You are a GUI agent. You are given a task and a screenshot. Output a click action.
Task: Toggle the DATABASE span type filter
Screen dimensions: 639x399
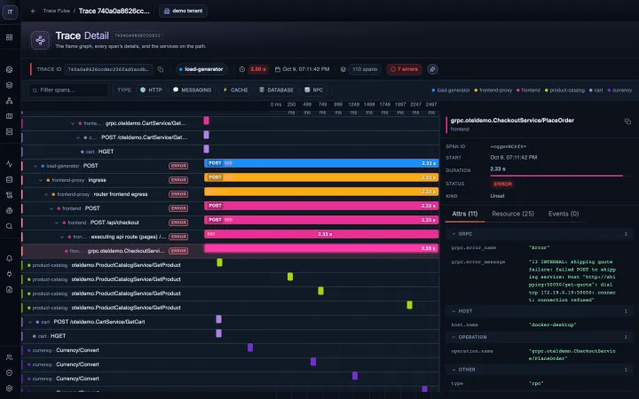pos(276,90)
